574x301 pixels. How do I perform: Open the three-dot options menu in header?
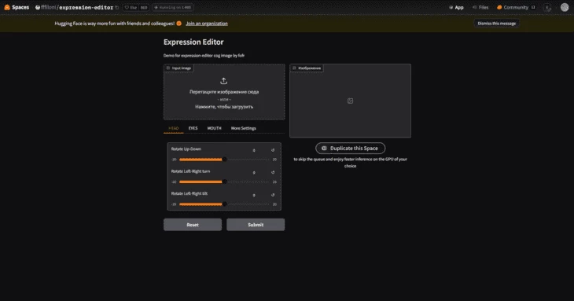click(x=547, y=7)
